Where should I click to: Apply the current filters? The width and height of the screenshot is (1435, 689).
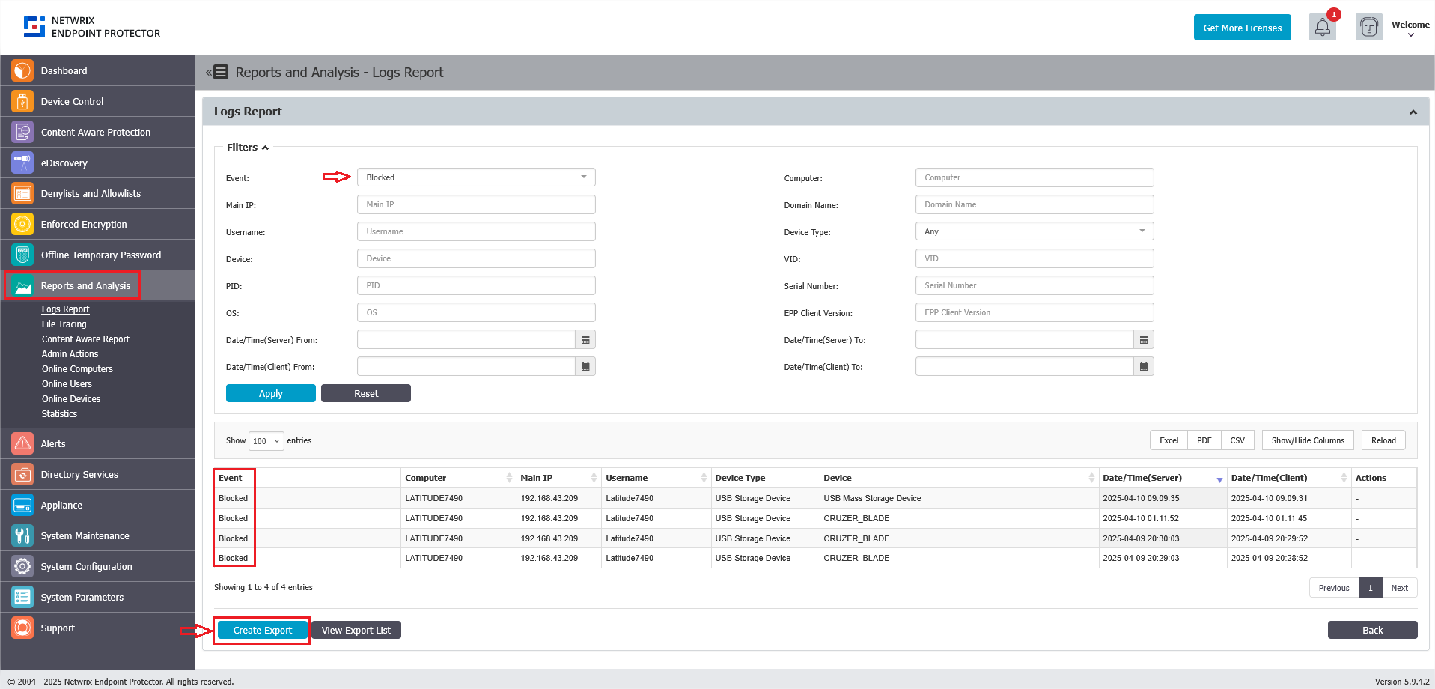point(270,392)
